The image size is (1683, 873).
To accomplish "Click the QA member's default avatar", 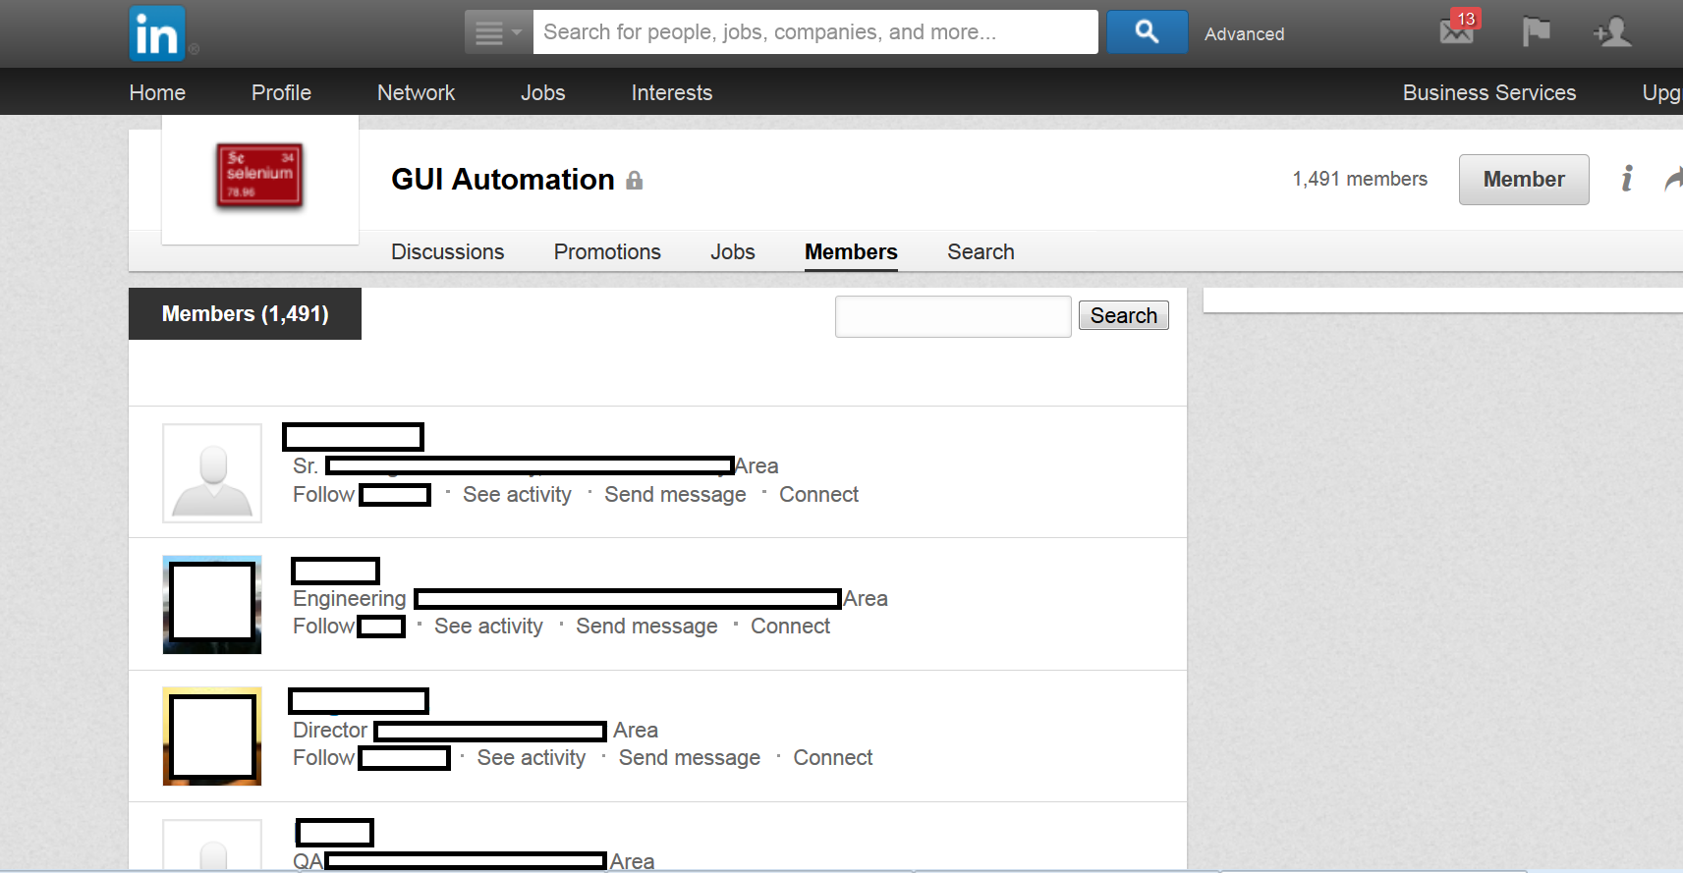I will (x=212, y=845).
